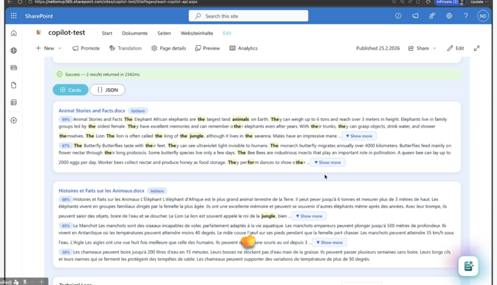This screenshot has height=285, width=497.
Task: Click the help question mark icon
Action: pyautogui.click(x=466, y=16)
